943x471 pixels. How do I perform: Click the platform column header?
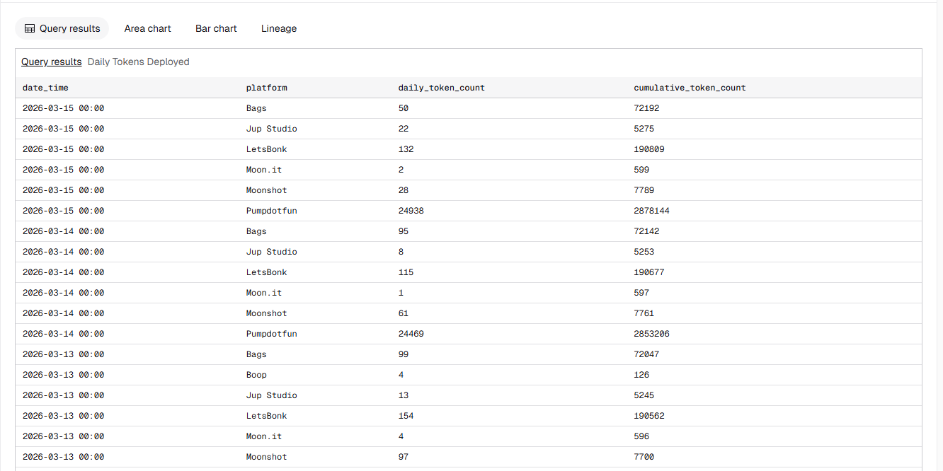[x=266, y=88]
